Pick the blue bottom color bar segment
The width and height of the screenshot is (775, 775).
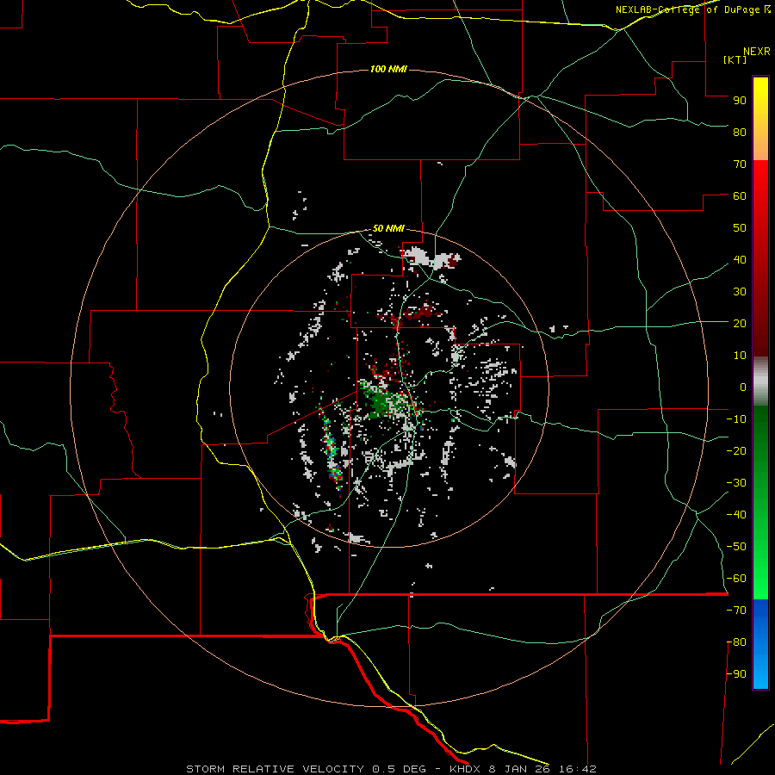click(760, 644)
